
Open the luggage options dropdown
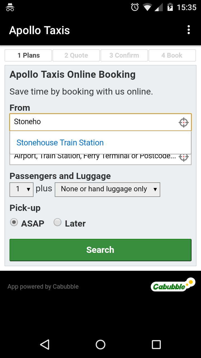coord(107,189)
